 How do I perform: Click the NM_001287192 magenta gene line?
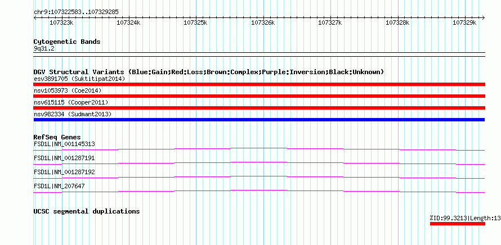pyautogui.click(x=259, y=177)
